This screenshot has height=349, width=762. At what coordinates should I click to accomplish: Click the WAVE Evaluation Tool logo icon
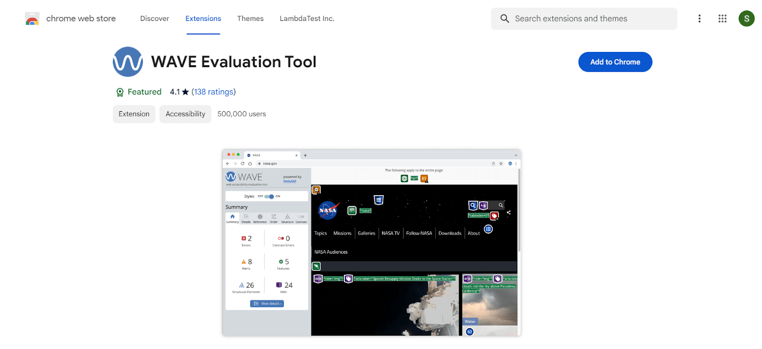pos(128,62)
